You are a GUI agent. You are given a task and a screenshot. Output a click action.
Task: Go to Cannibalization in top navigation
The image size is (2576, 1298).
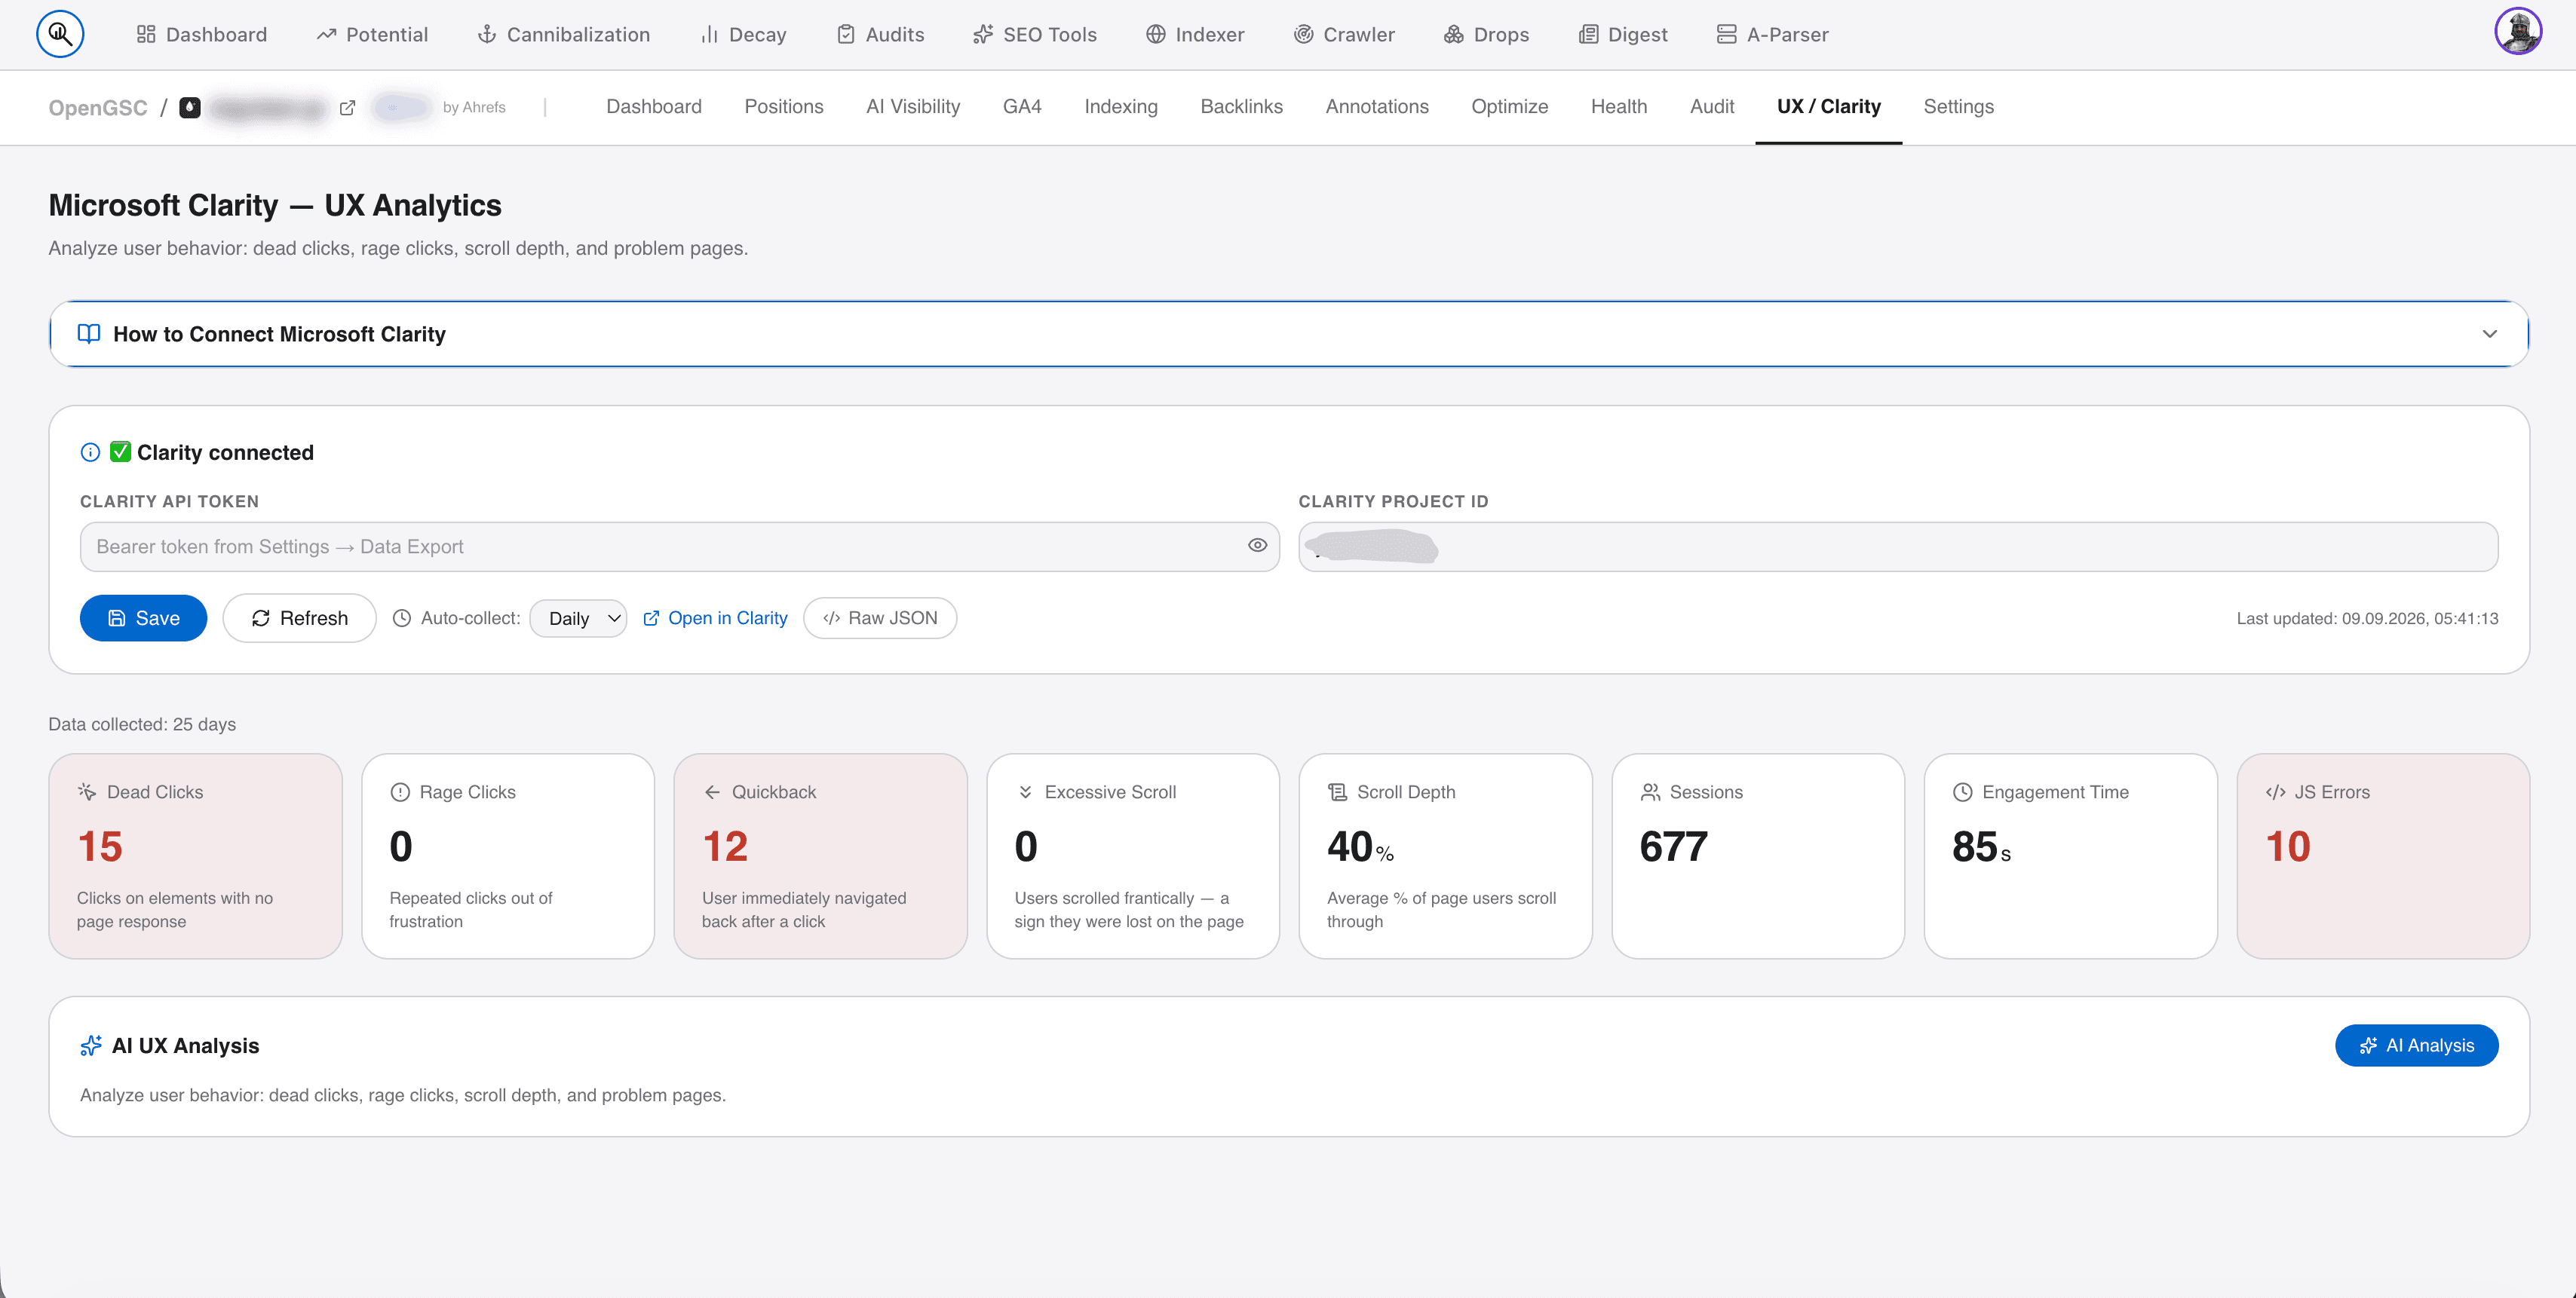point(564,35)
